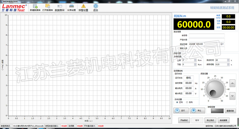The image size is (239, 129).
Task: Click the 测试时间 spinner arrows
Action: tap(228, 60)
